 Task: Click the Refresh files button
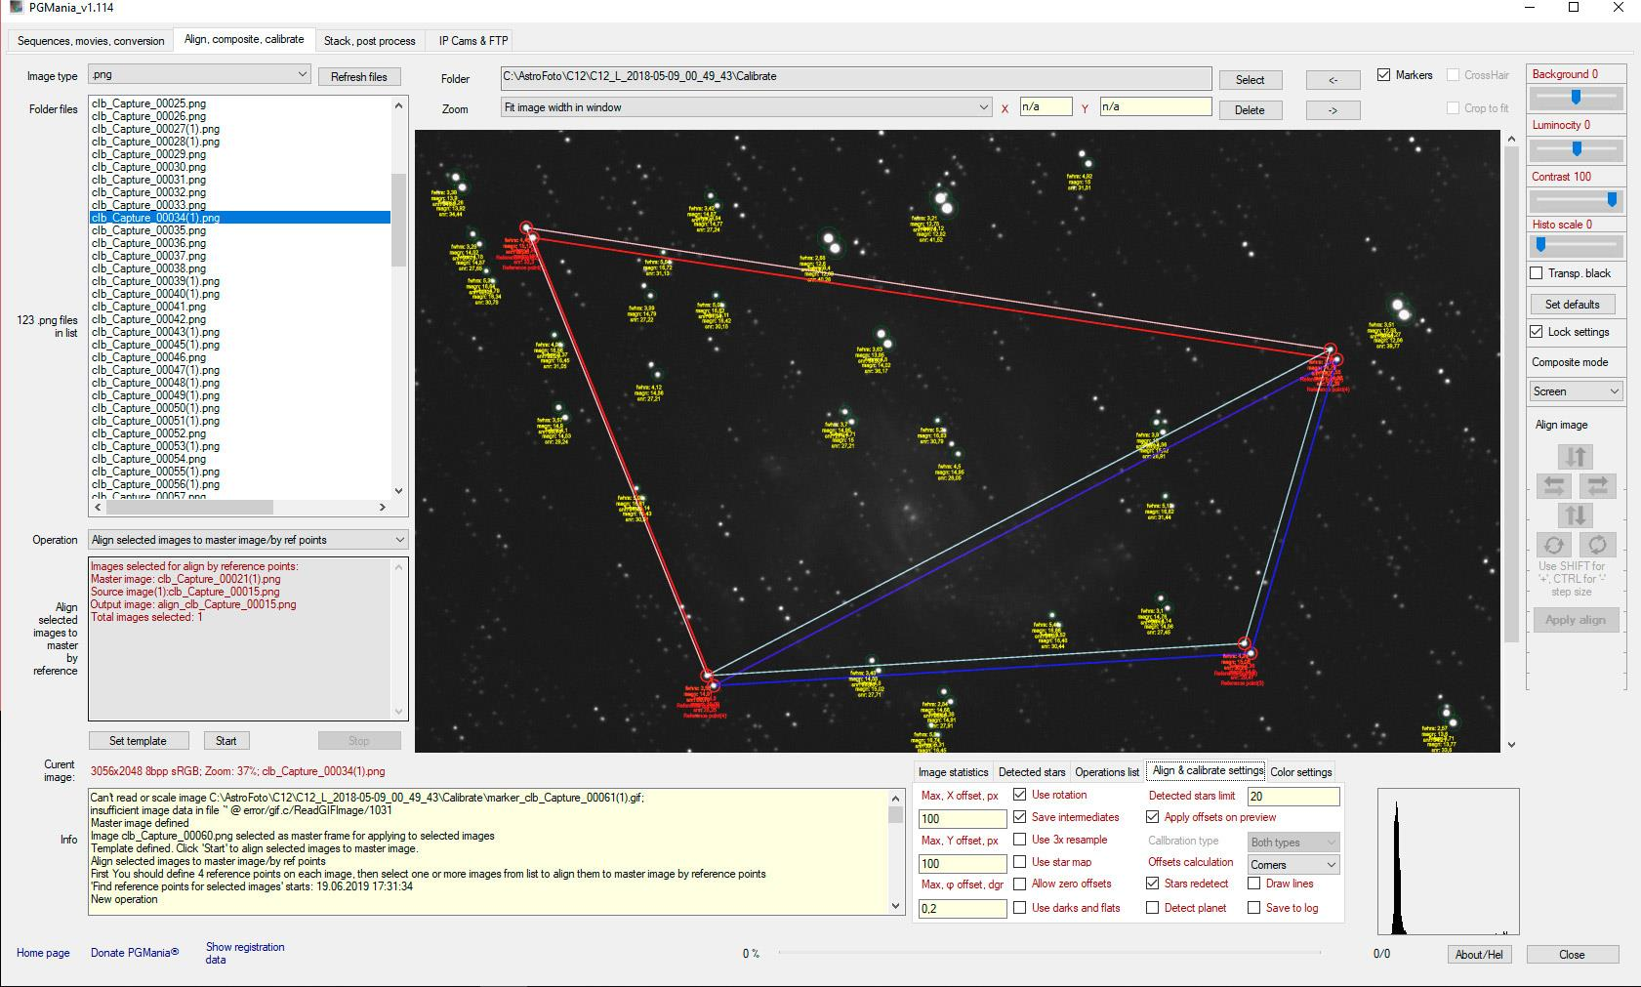coord(358,76)
